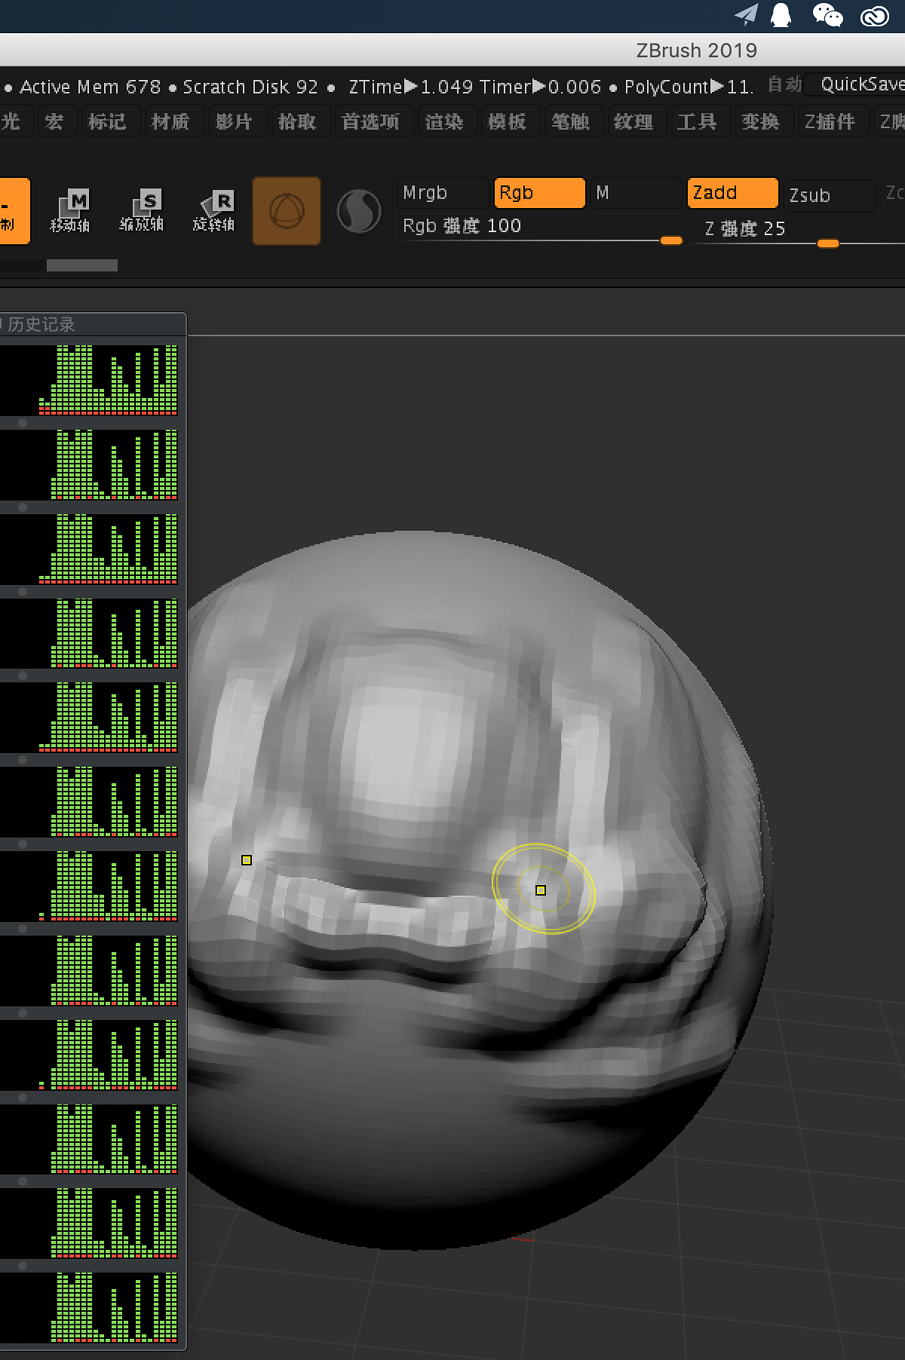Toggle the Rgb paint mode

click(x=539, y=193)
